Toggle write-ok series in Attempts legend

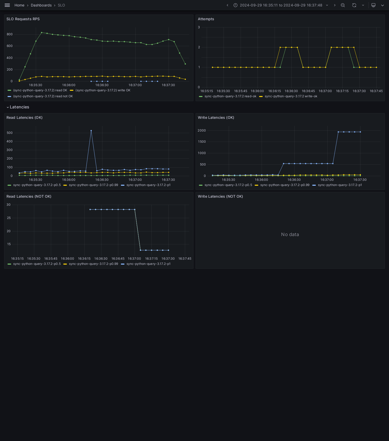(291, 96)
